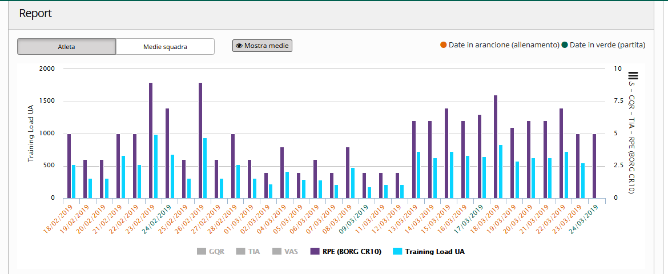Switch to the Atleta tab

(67, 47)
